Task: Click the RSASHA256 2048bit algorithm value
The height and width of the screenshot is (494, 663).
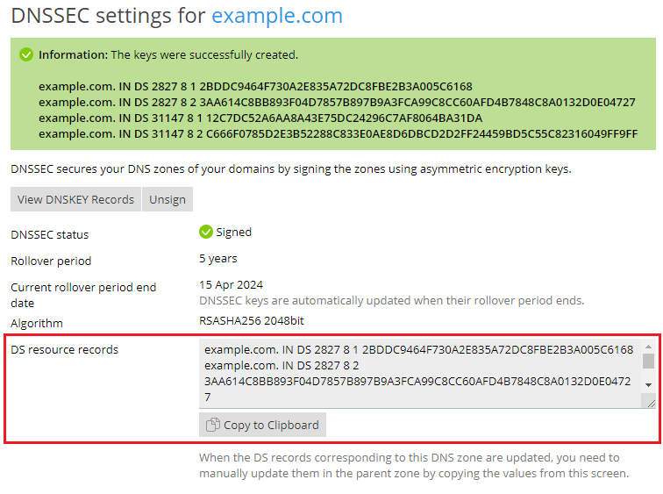Action: [252, 321]
